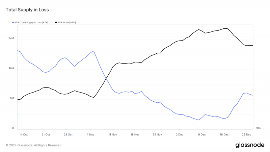
Task: Select the 14 Oct date label
Action: tap(23, 134)
